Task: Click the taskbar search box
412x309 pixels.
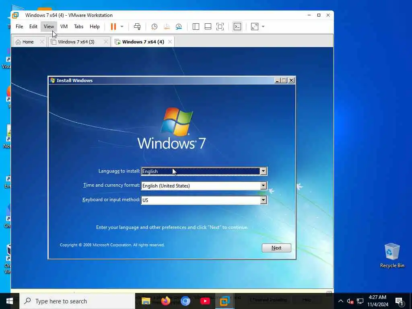Action: pyautogui.click(x=78, y=301)
